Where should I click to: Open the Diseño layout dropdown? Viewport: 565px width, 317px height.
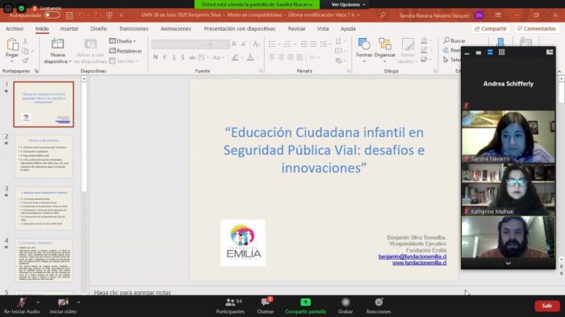pyautogui.click(x=123, y=41)
